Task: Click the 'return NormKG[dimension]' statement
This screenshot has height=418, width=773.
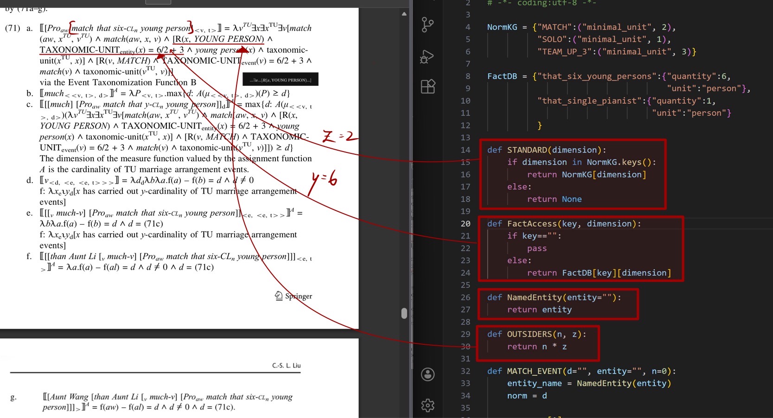Action: 587,174
